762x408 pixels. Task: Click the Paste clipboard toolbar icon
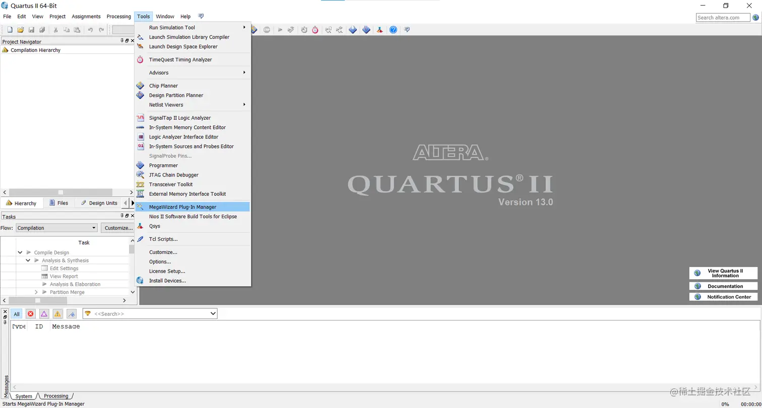tap(77, 30)
